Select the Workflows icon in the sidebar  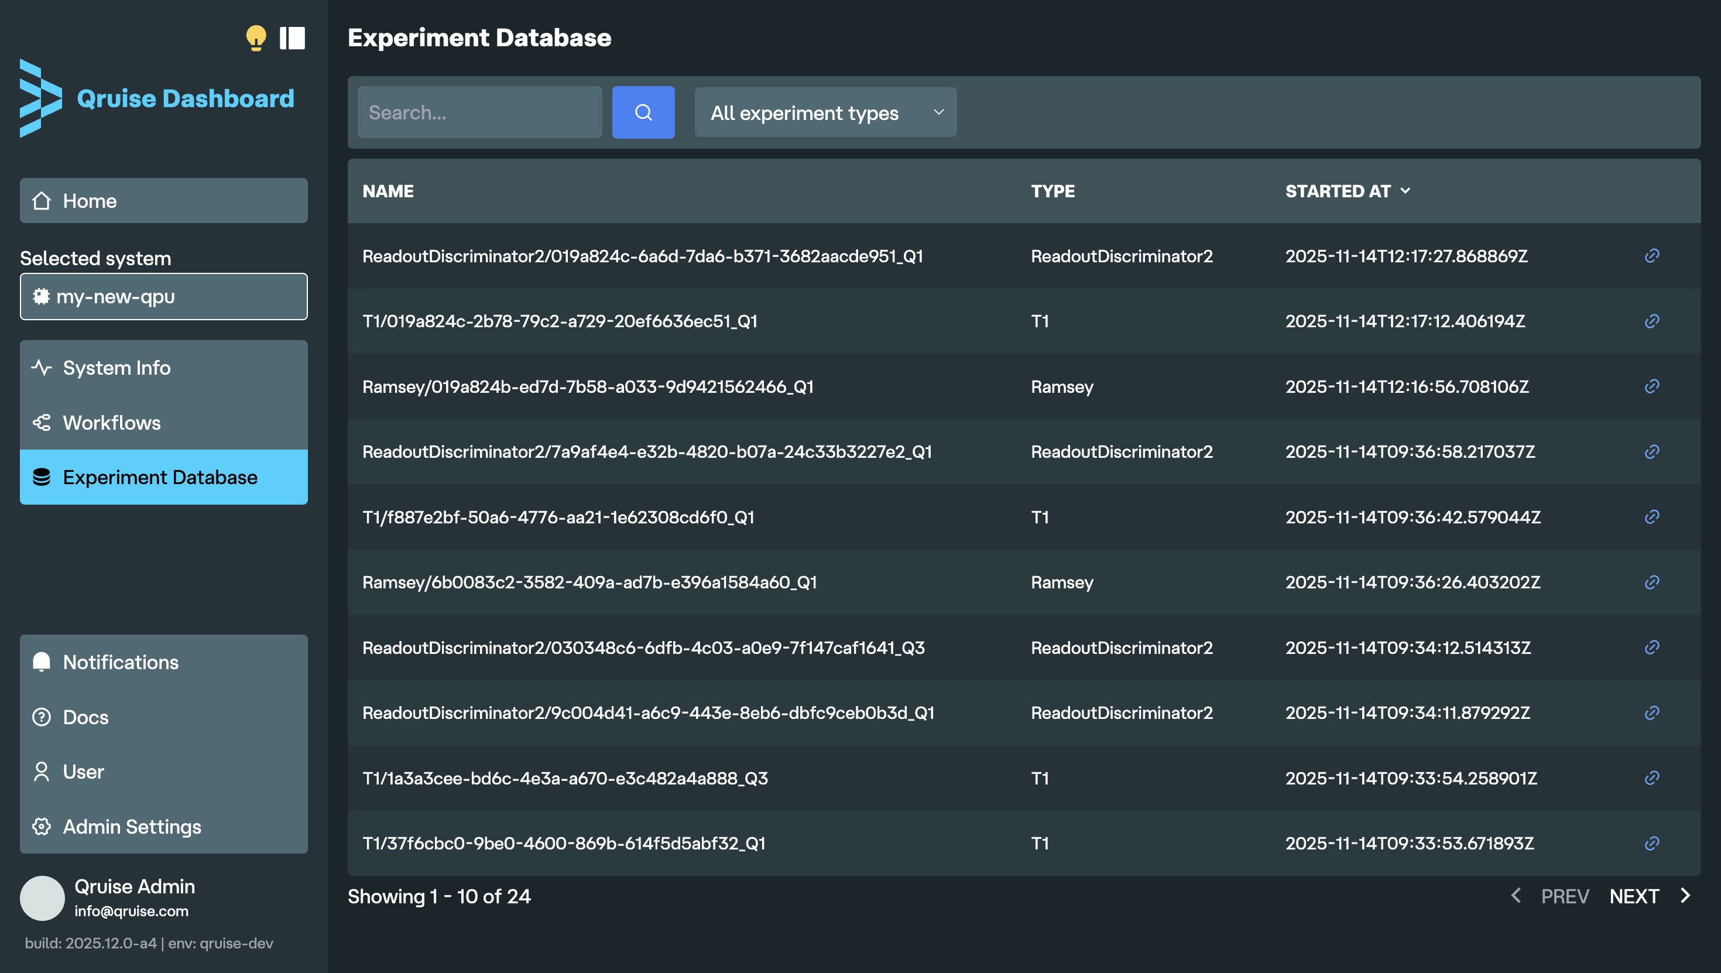42,422
